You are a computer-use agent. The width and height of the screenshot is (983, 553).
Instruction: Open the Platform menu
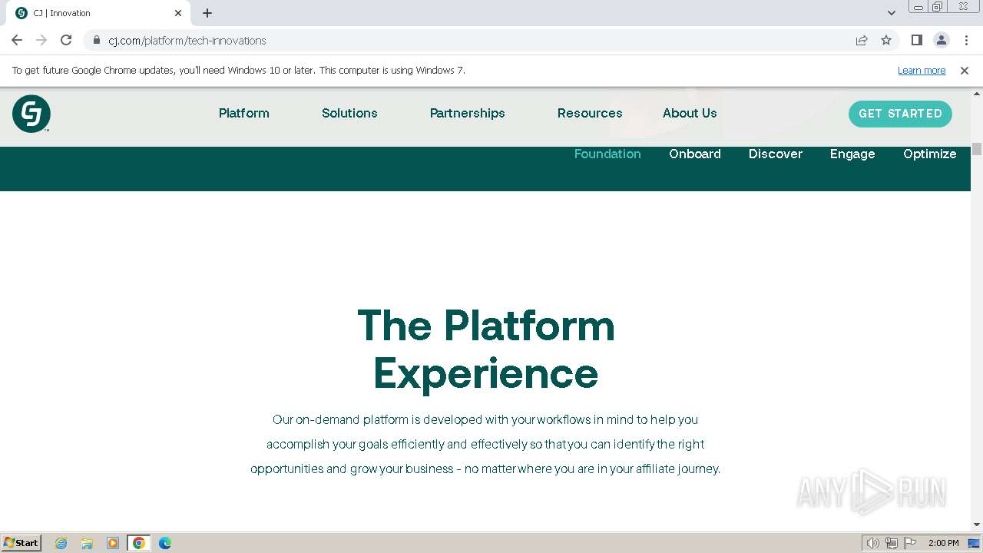[244, 113]
